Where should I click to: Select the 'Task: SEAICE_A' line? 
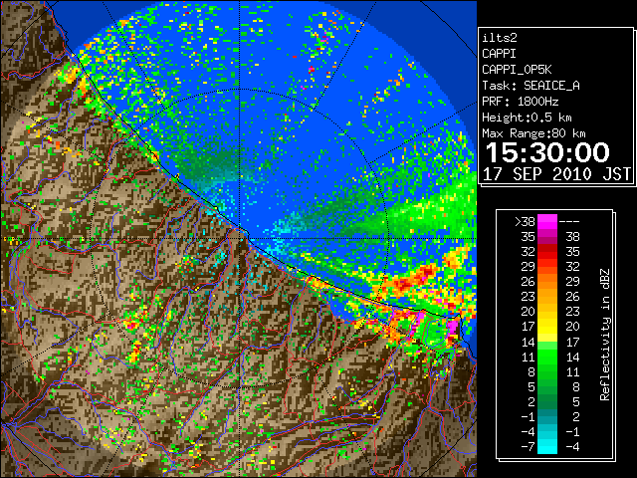click(x=531, y=86)
